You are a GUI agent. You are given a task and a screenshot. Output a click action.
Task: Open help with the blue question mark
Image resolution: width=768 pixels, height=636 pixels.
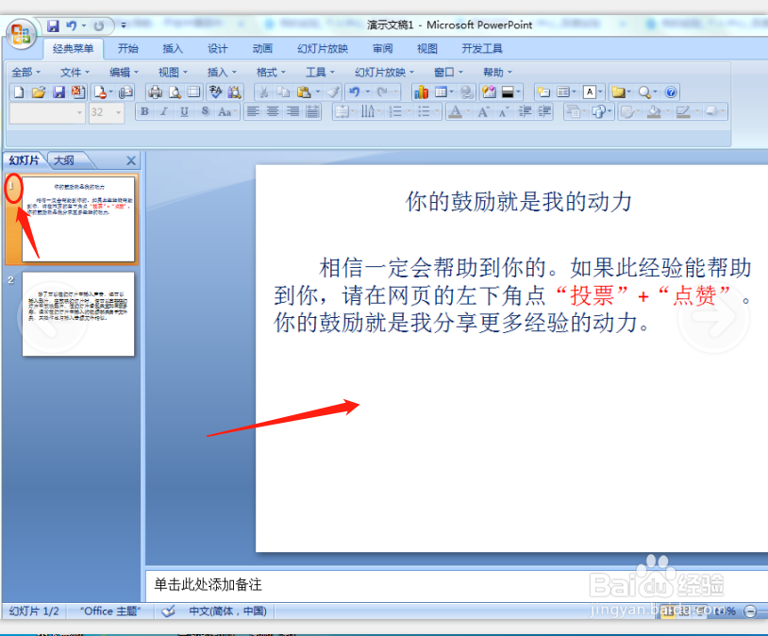(x=671, y=92)
